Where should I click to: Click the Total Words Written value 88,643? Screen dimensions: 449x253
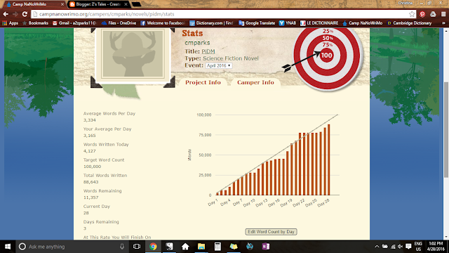91,182
